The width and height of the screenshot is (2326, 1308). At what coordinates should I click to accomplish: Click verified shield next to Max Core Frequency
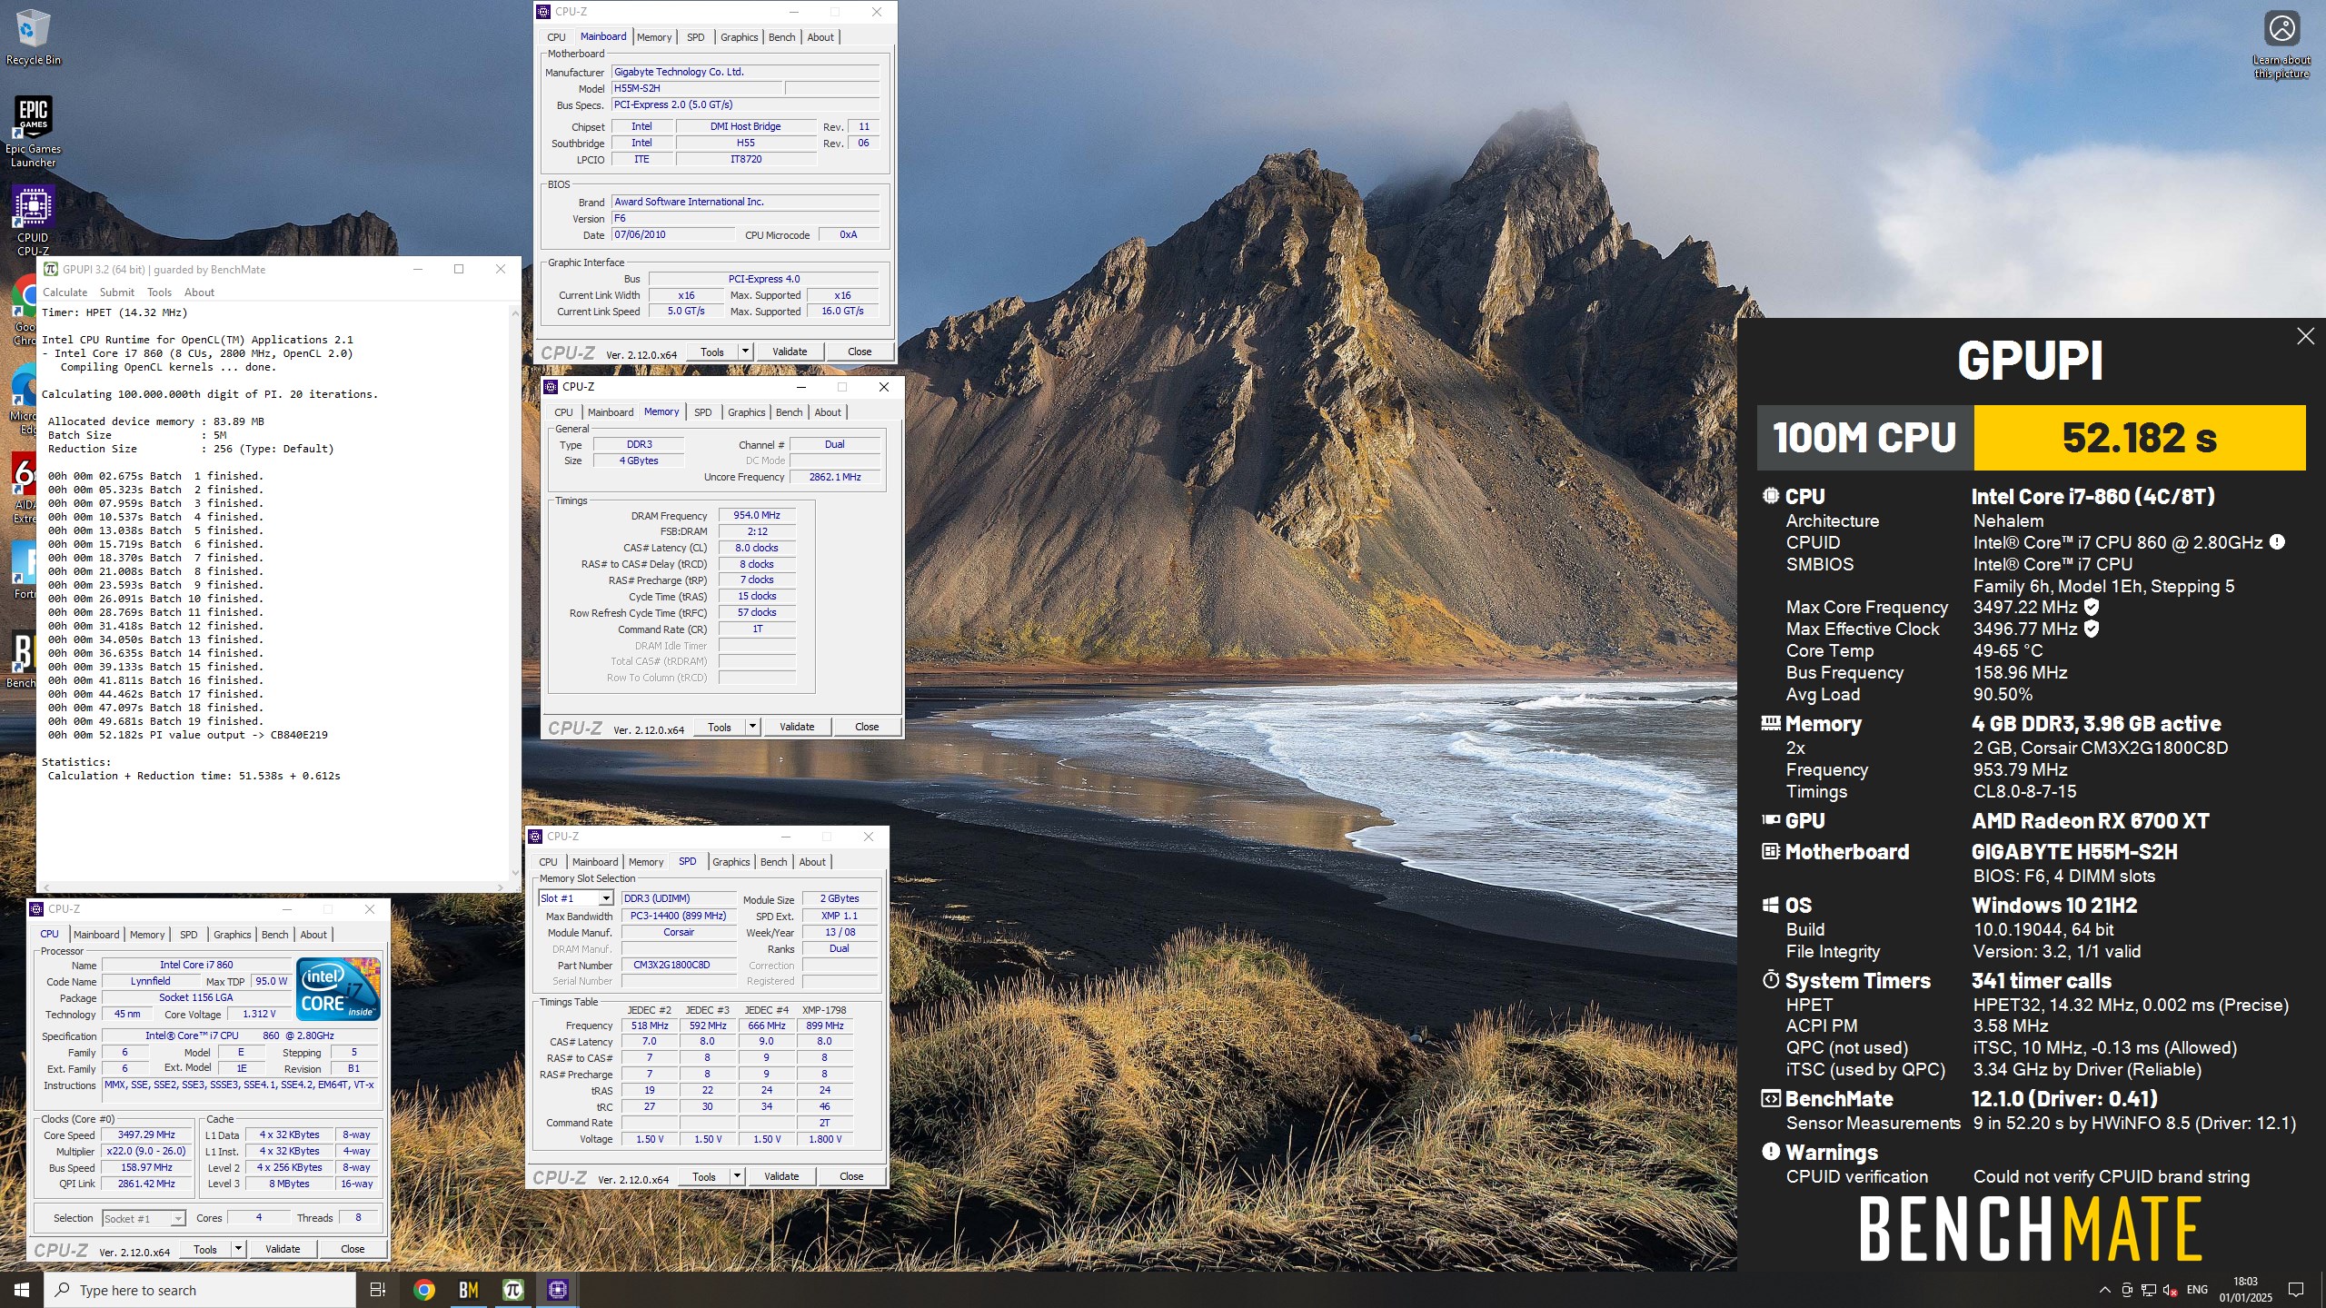[x=2091, y=607]
